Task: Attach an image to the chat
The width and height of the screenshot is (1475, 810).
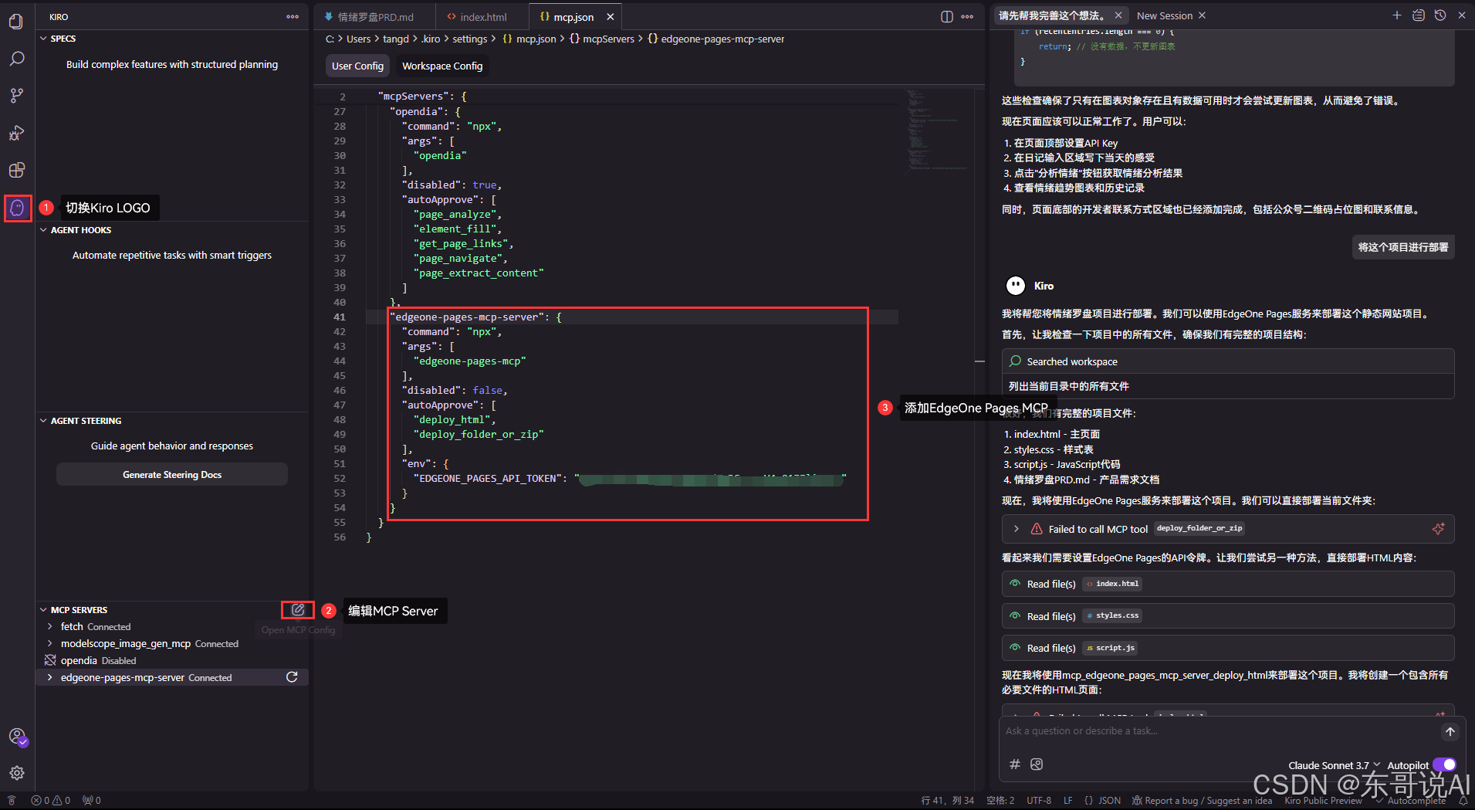Action: click(x=1037, y=764)
